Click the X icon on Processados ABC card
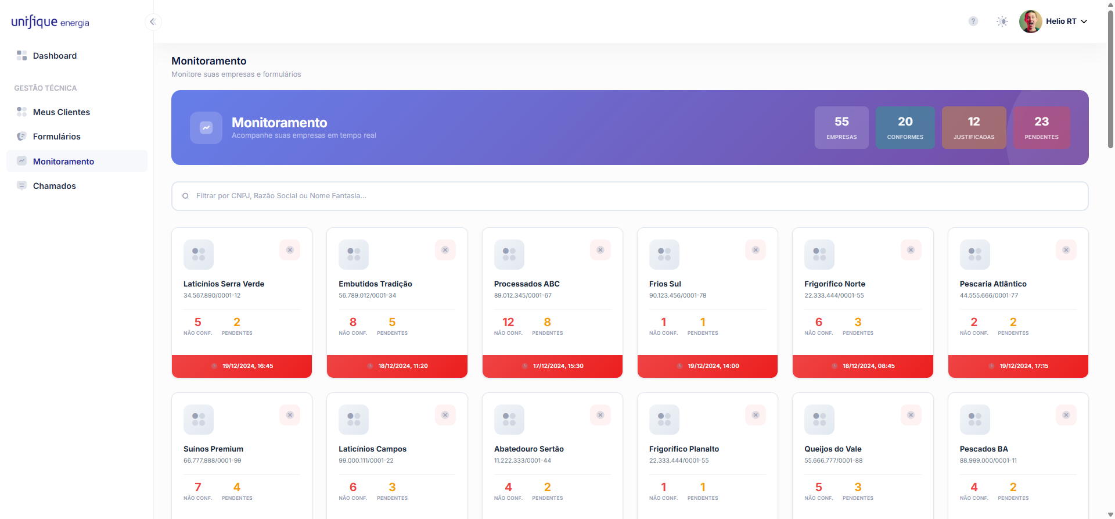This screenshot has height=519, width=1115. tap(600, 250)
